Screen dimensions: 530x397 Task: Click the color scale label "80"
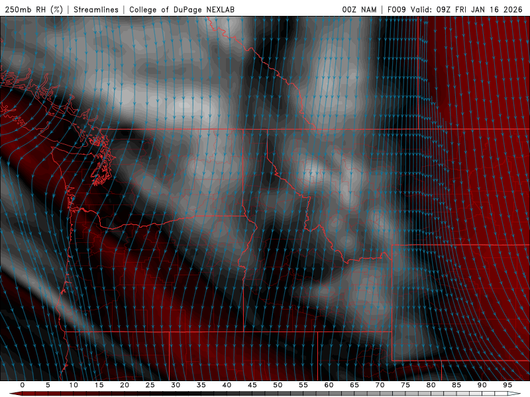coord(431,385)
